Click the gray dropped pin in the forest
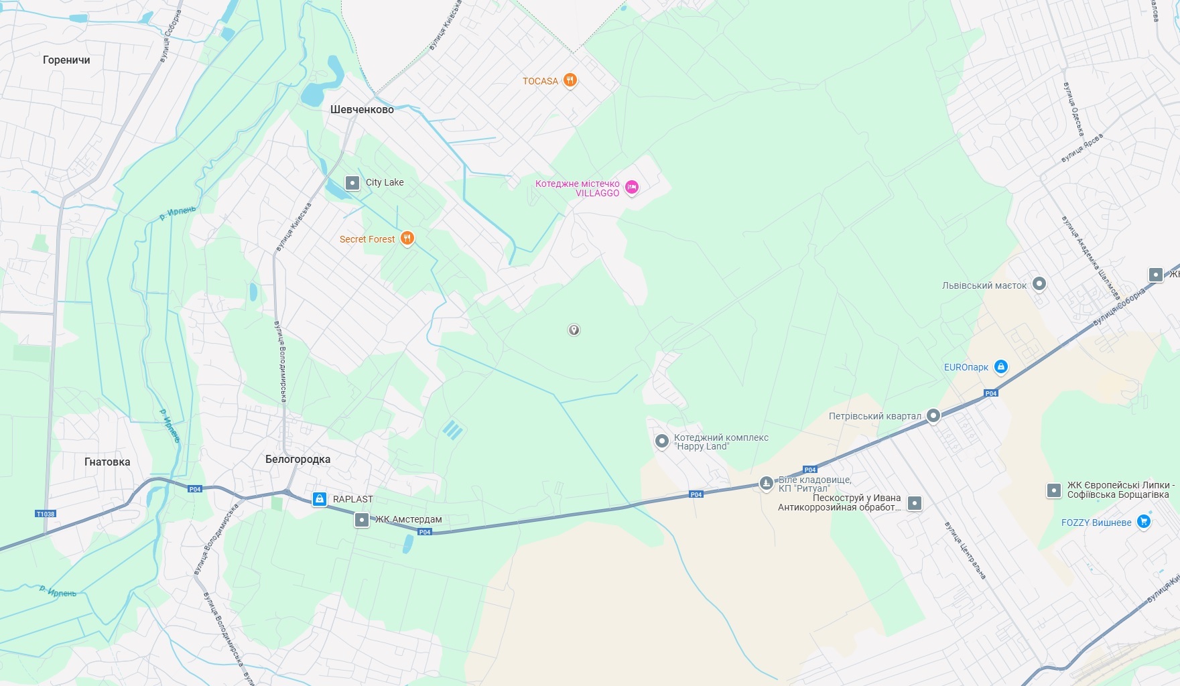 point(574,330)
